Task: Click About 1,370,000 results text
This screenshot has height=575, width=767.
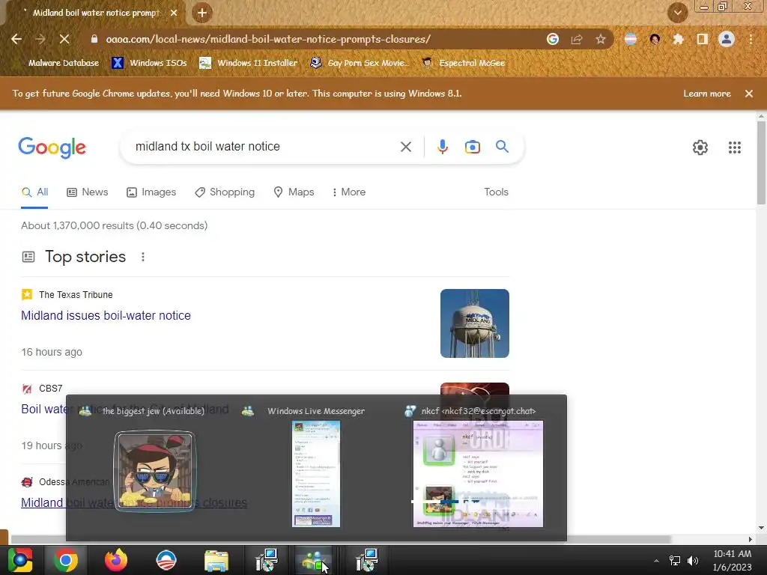Action: [114, 225]
